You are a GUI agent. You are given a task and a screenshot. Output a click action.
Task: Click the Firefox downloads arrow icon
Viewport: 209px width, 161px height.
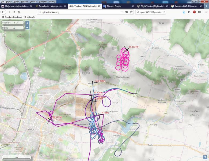pyautogui.click(x=184, y=12)
